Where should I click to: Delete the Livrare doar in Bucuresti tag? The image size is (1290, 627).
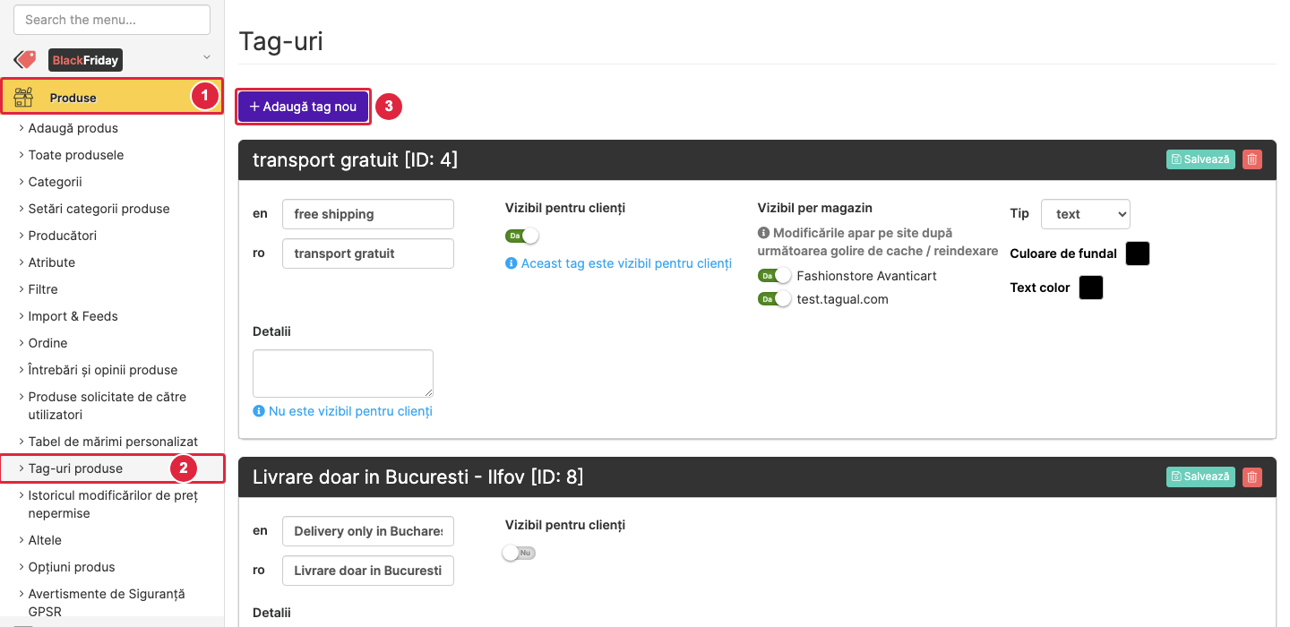pyautogui.click(x=1252, y=477)
